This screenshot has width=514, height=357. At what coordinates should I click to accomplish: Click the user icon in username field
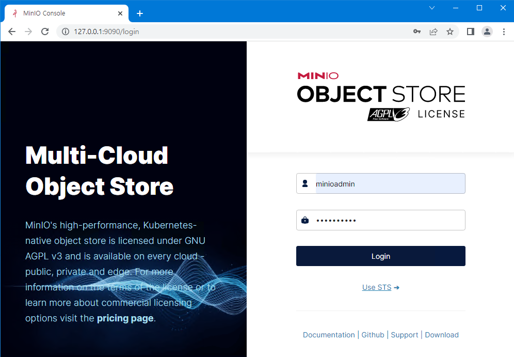pyautogui.click(x=305, y=183)
